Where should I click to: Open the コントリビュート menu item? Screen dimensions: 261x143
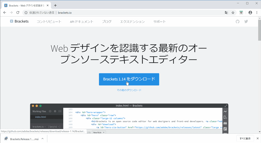(x=49, y=22)
